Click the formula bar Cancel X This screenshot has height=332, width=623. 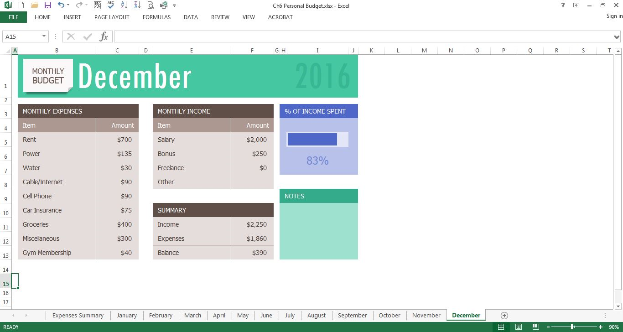pos(71,36)
